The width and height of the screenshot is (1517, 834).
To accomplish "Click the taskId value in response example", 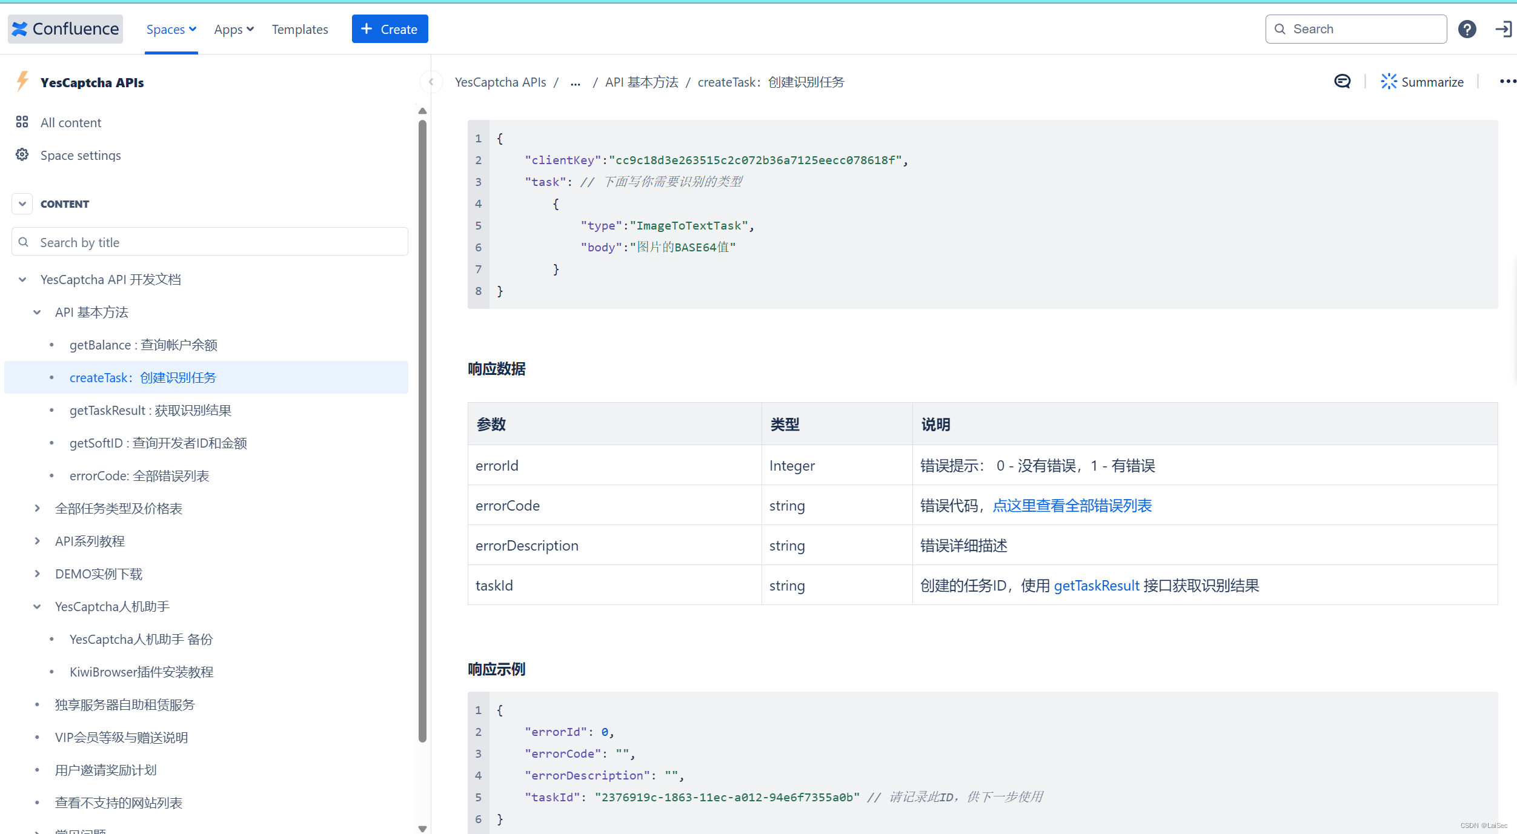I will tap(727, 797).
